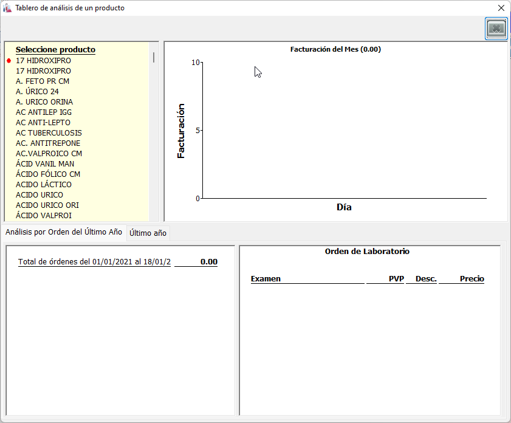The width and height of the screenshot is (511, 423).
Task: Click the Total de órdenes label
Action: (94, 262)
